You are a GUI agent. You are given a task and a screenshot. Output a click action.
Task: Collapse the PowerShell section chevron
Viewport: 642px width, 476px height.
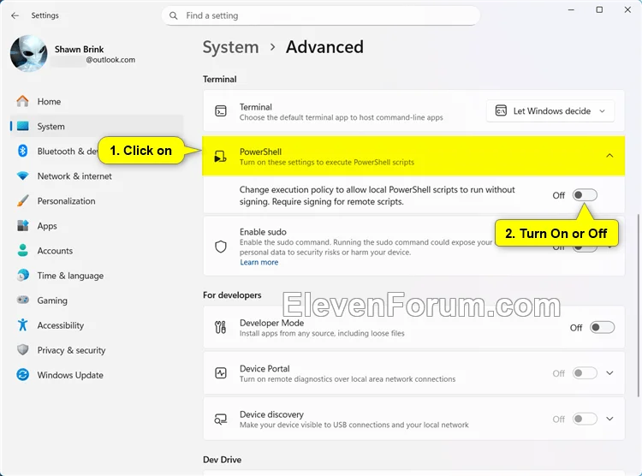609,156
